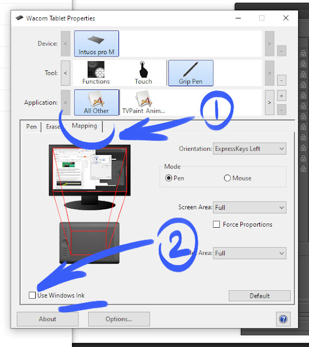Click topmost lock icon in background window
The height and width of the screenshot is (347, 309).
pos(303,53)
